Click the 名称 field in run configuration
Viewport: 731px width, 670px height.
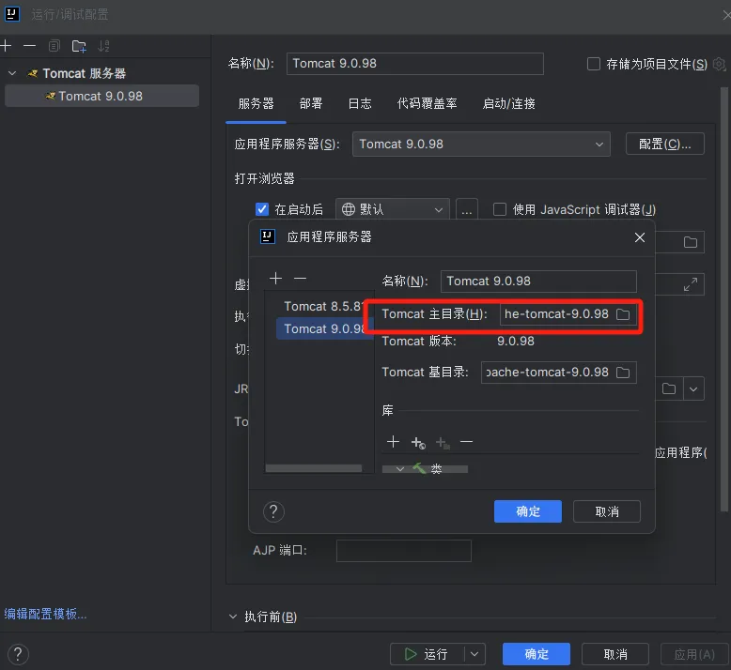[x=414, y=63]
